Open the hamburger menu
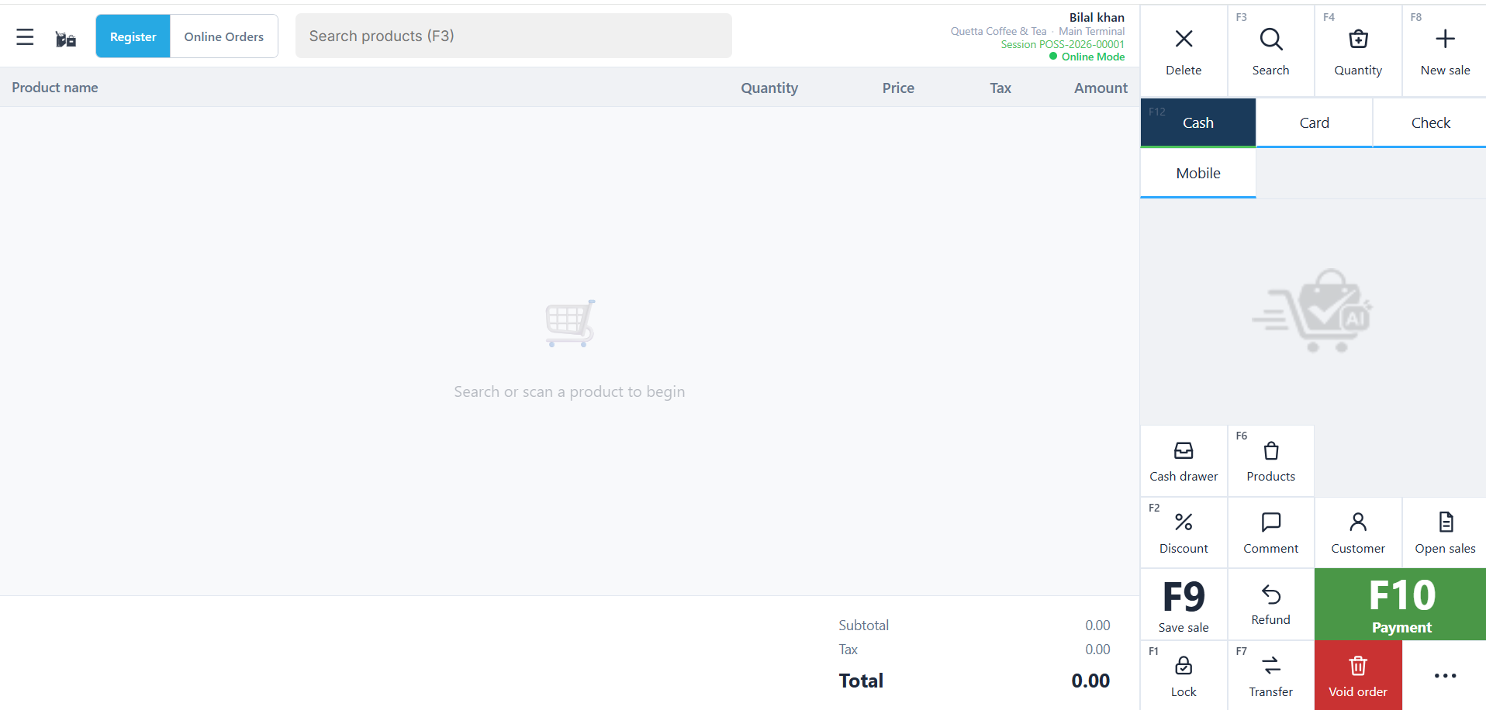This screenshot has height=710, width=1486. click(x=25, y=36)
